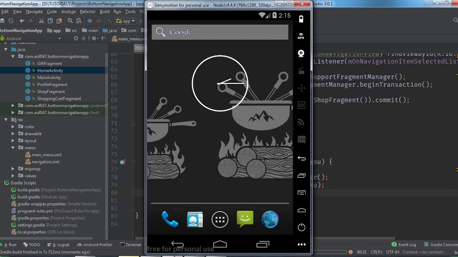This screenshot has height=257, width=458.
Task: Click the Google search bar in emulator
Action: 220,32
